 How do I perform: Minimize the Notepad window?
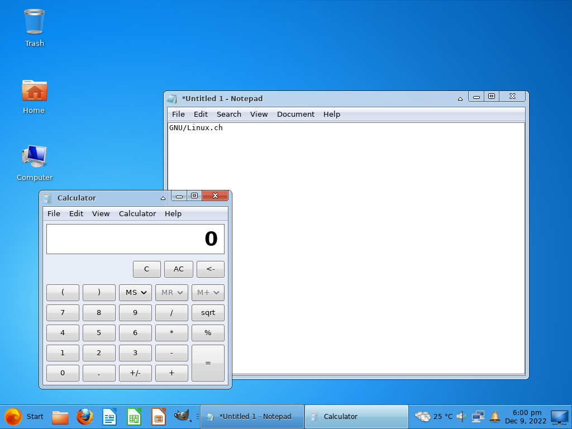(476, 97)
